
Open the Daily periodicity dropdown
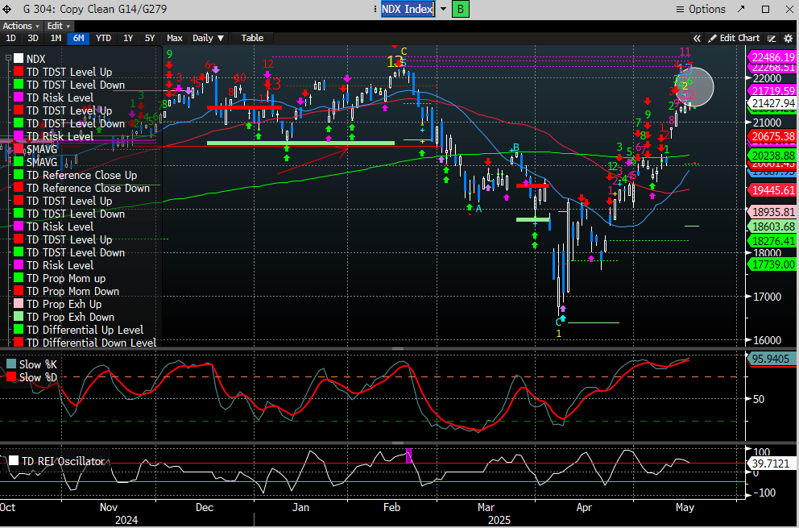(208, 38)
